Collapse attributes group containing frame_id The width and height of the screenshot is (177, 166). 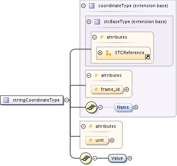[89, 75]
